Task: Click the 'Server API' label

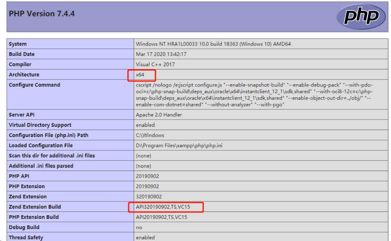Action: pos(22,115)
